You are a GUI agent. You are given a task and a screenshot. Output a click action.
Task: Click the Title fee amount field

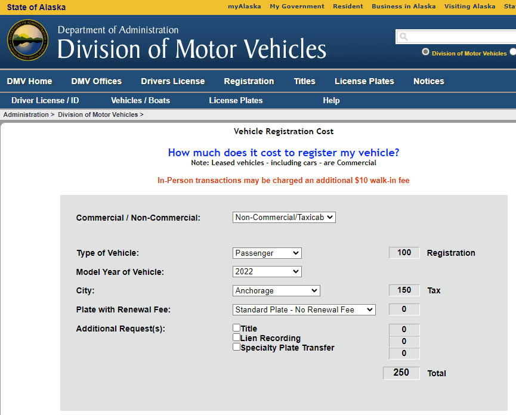pyautogui.click(x=404, y=330)
